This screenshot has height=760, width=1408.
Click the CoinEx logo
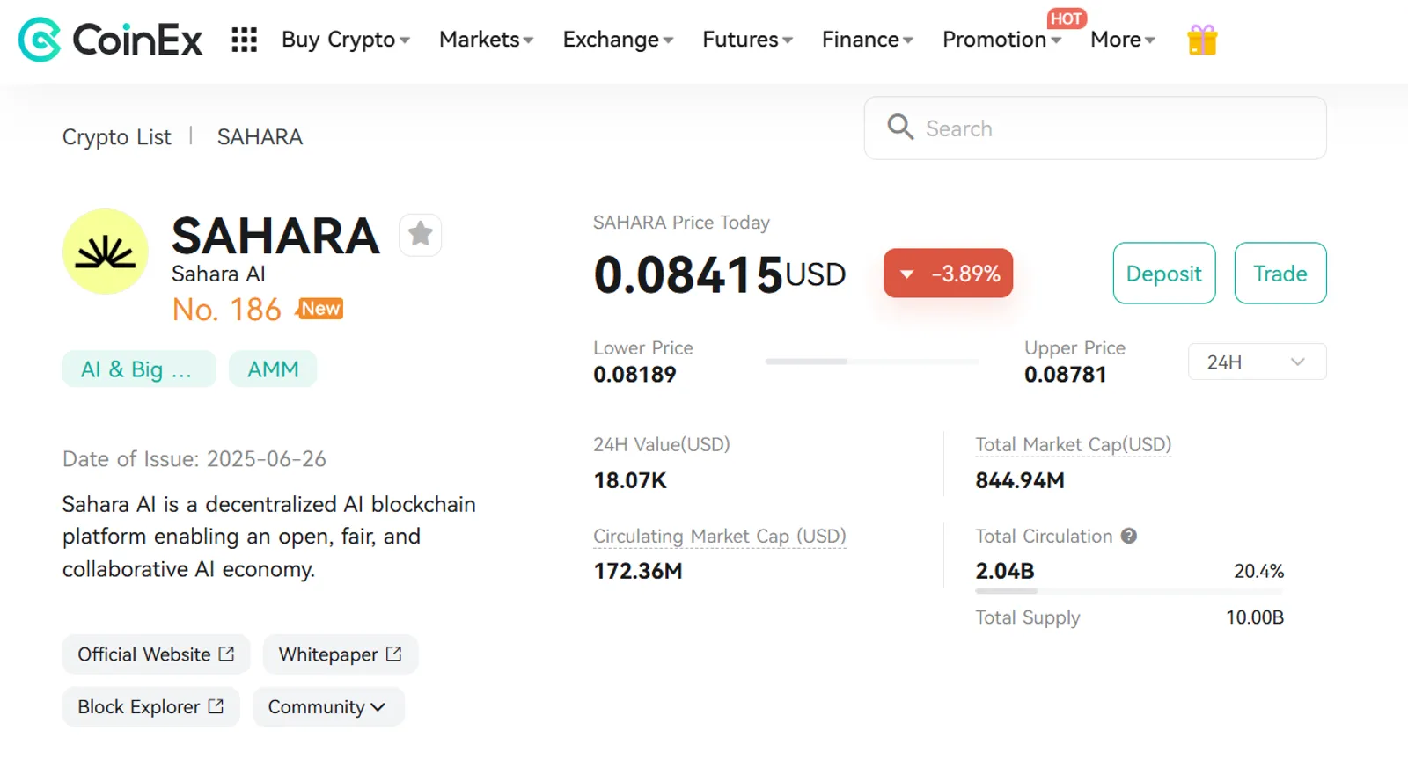tap(110, 40)
